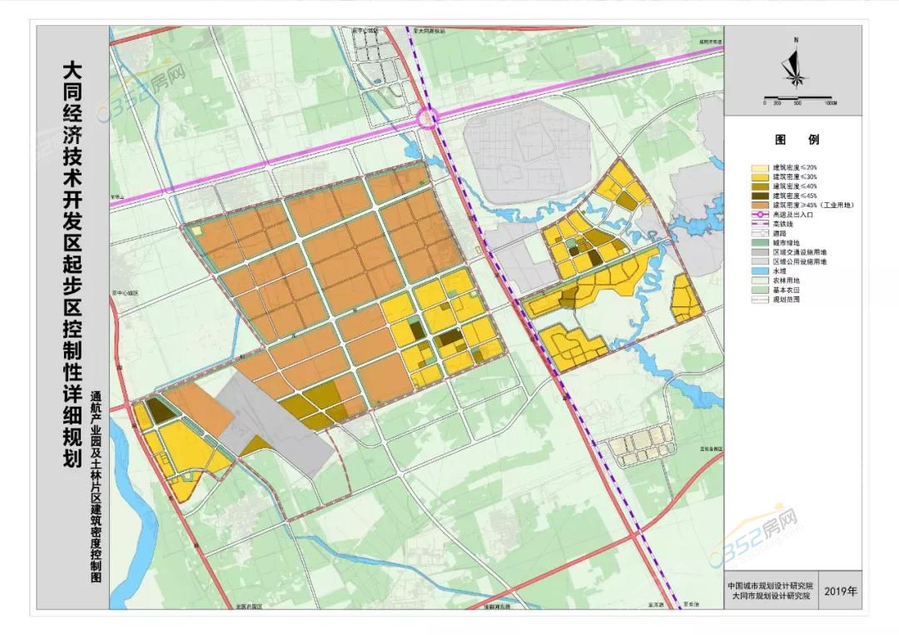
Task: Pick the green 城市绿地 legend swatch
Action: point(761,243)
